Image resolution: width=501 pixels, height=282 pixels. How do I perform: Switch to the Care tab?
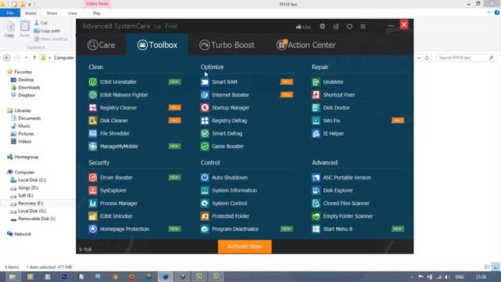(x=101, y=45)
